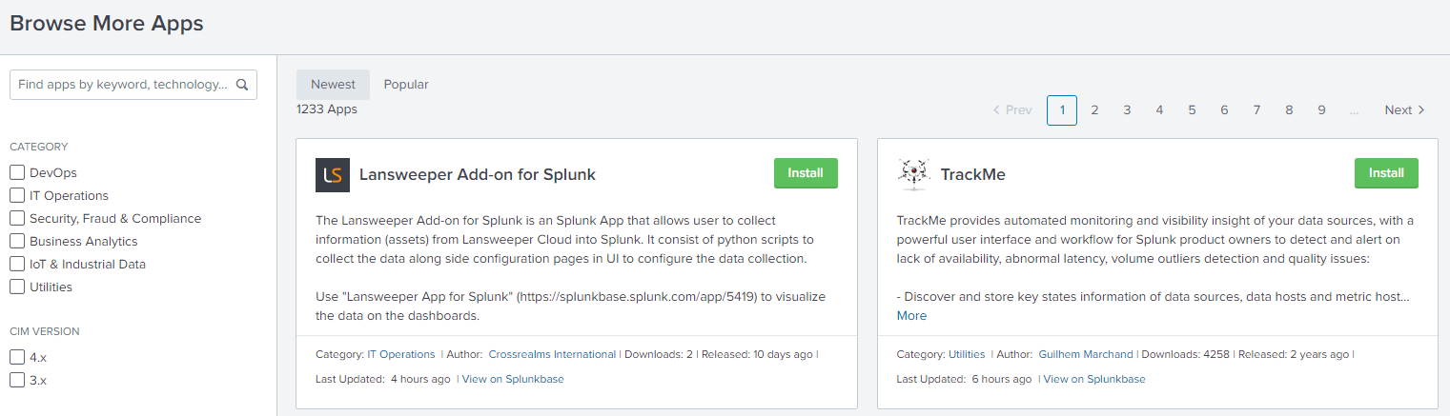This screenshot has width=1450, height=416.
Task: Select the Newest tab
Action: pyautogui.click(x=333, y=85)
